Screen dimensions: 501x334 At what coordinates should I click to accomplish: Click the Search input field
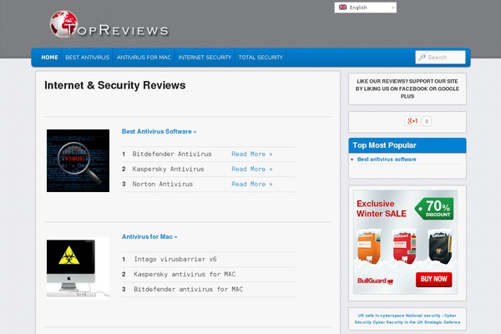[x=440, y=58]
